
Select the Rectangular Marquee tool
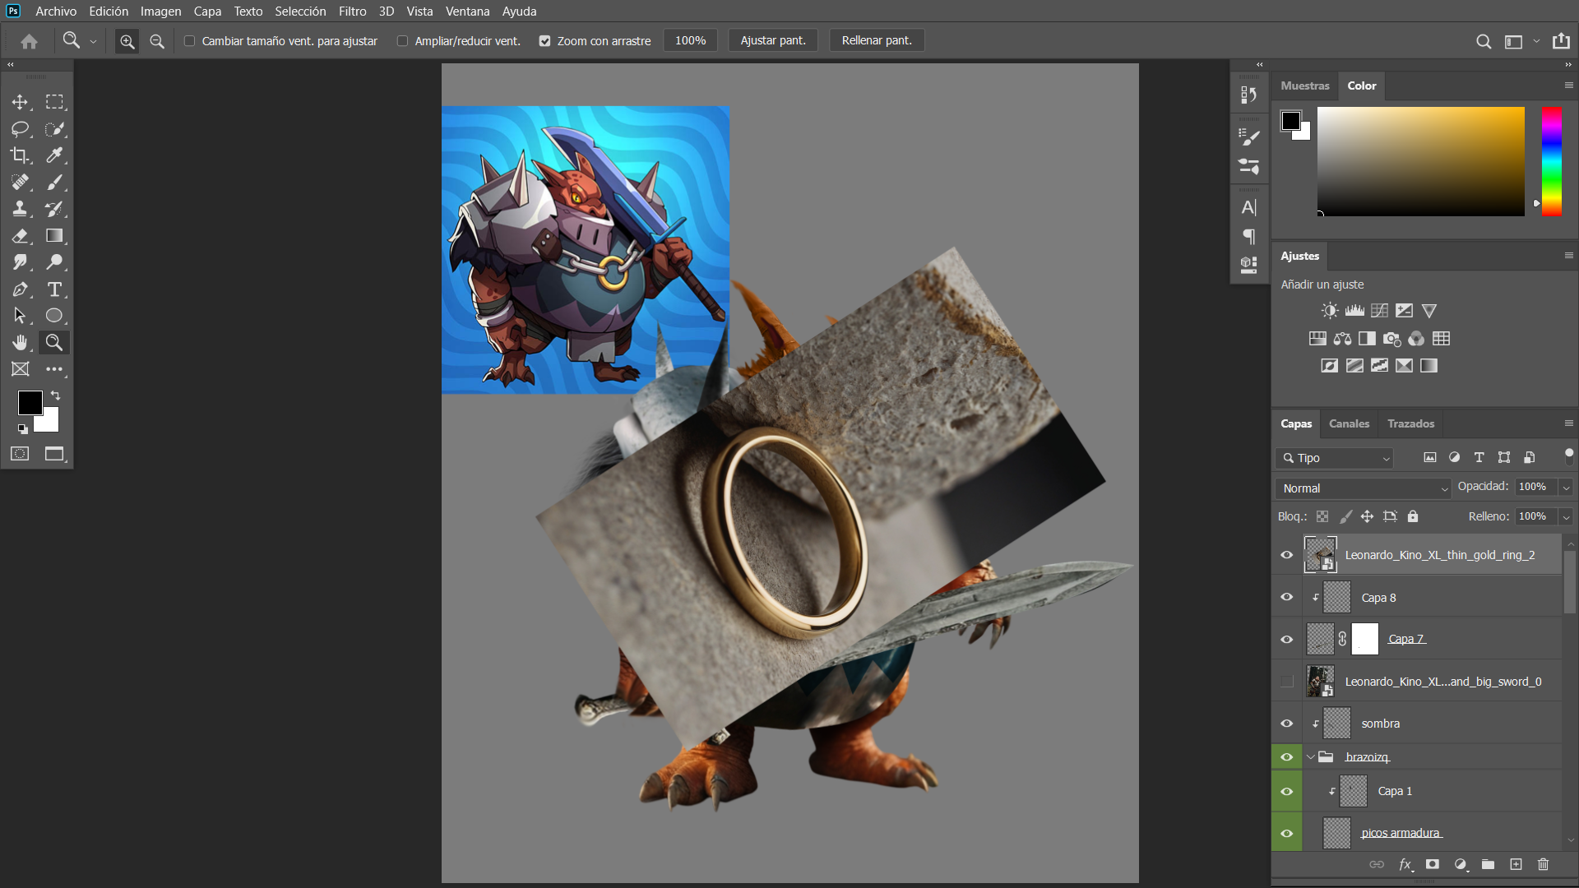pos(54,102)
